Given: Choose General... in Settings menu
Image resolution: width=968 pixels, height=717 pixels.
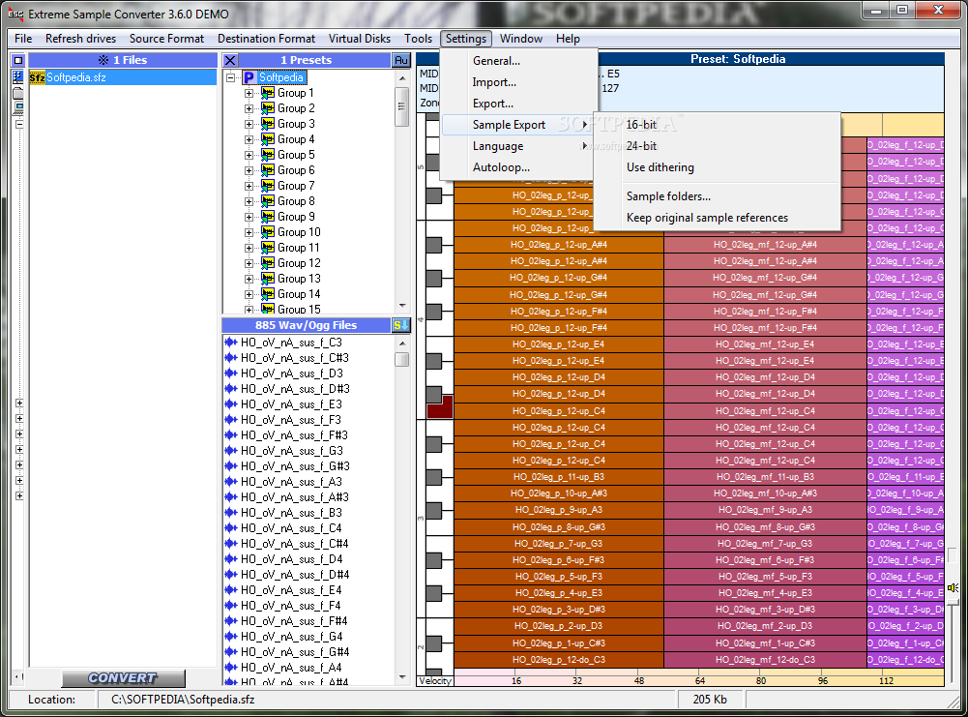Looking at the screenshot, I should coord(516,61).
